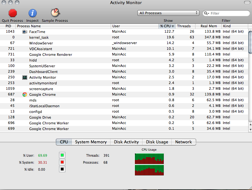The height and width of the screenshot is (190, 252).
Task: Click the 347.8 MB memory value
Action: (x=212, y=37)
